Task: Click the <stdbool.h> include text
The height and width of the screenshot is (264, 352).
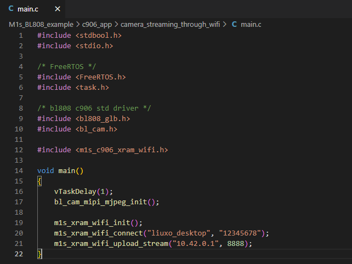Action: pos(99,36)
